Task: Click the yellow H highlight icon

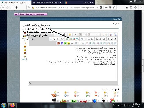Action: point(69,43)
